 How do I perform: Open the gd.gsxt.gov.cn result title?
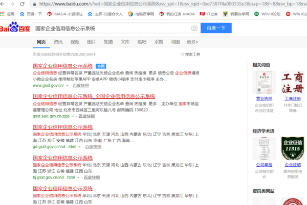pos(62,127)
